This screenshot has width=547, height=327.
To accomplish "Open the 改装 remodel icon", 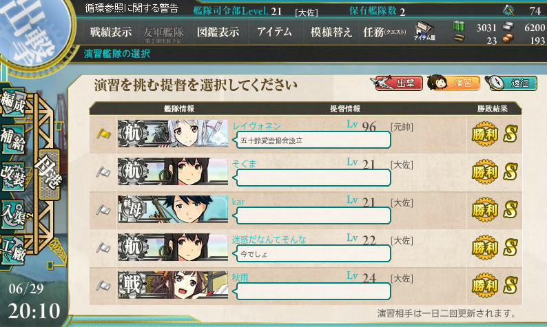I will point(13,176).
